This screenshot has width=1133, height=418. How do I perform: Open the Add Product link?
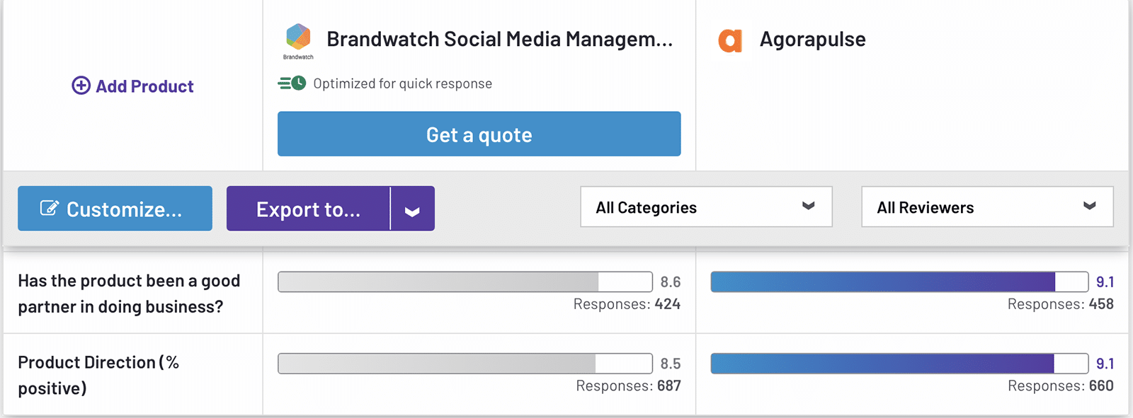[132, 86]
